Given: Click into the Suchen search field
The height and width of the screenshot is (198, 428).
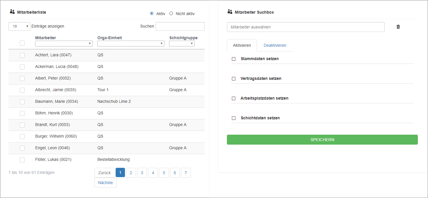Looking at the screenshot, I should [x=180, y=26].
